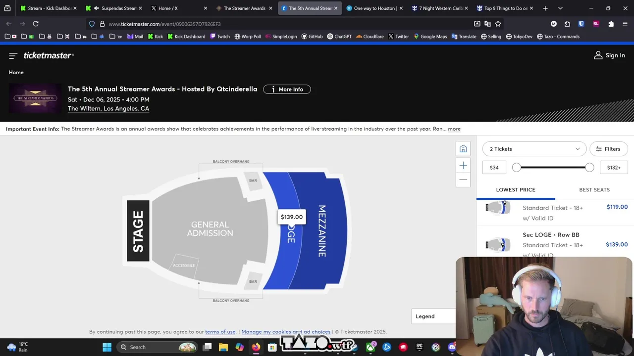Open the GitHub bookmark

(x=312, y=37)
